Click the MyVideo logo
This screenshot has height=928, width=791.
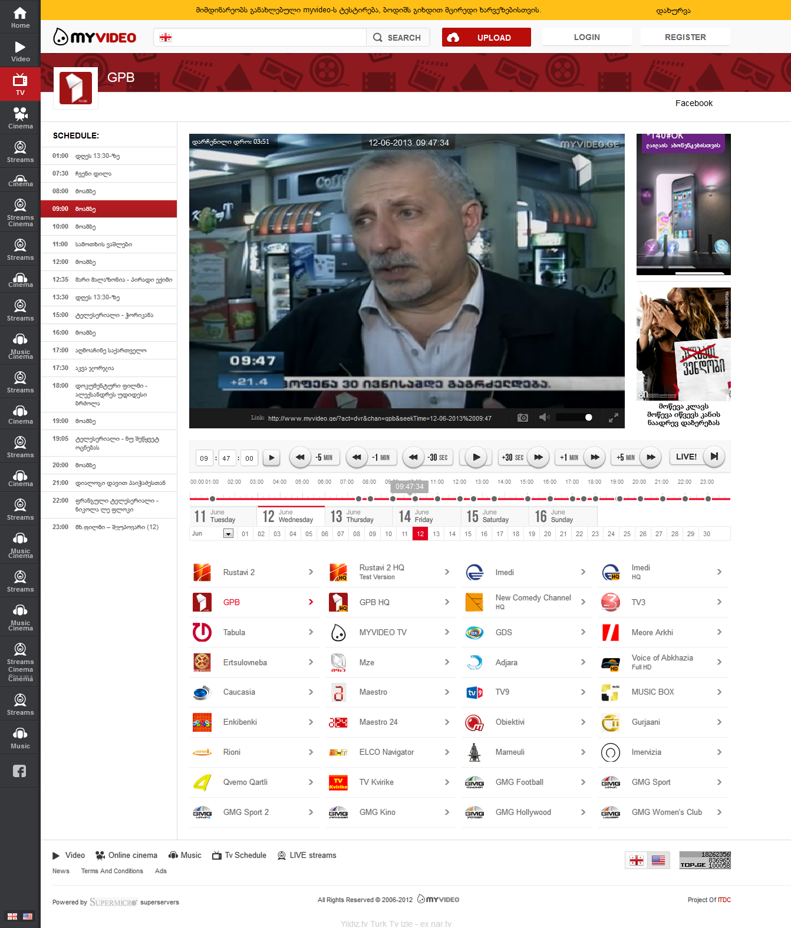[x=95, y=37]
